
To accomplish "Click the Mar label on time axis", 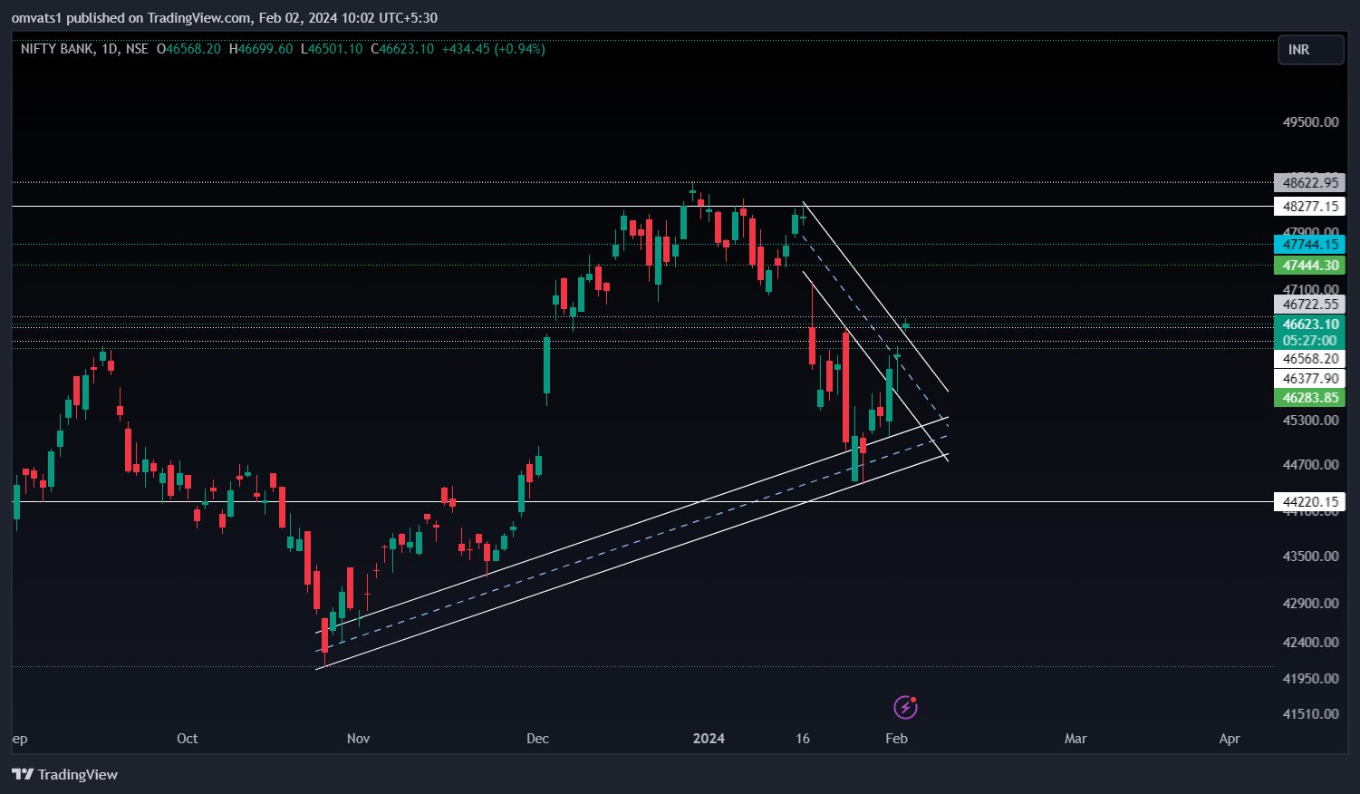I will pyautogui.click(x=1075, y=739).
